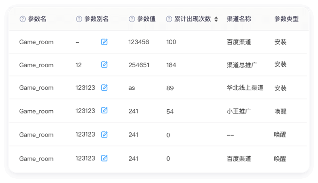Edit alias in the row with no channel name
This screenshot has width=318, height=183.
(104, 135)
